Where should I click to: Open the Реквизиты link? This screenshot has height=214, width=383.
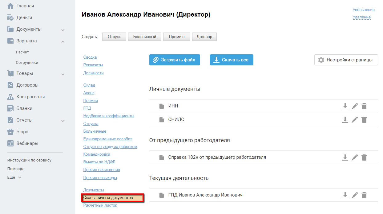point(93,65)
